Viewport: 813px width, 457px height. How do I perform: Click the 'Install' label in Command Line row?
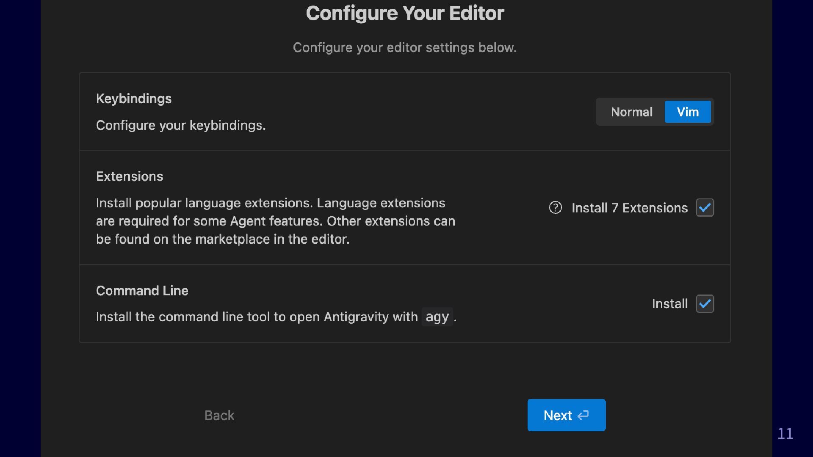(x=669, y=304)
